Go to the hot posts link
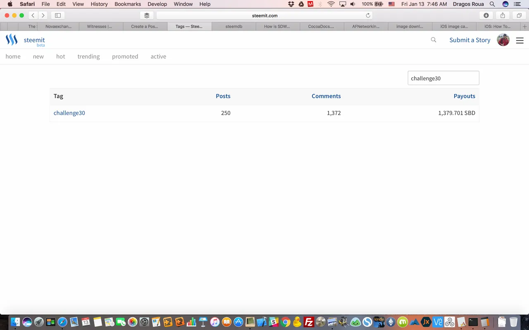Screen dimensions: 529x330 (x=61, y=57)
